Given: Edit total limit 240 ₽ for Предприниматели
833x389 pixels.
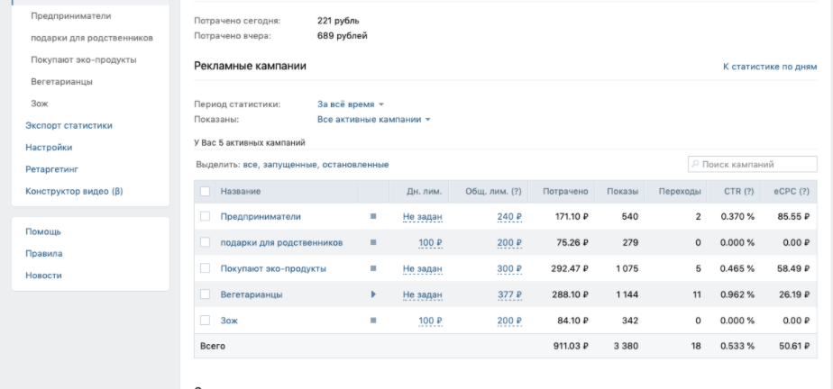Looking at the screenshot, I should click(509, 216).
